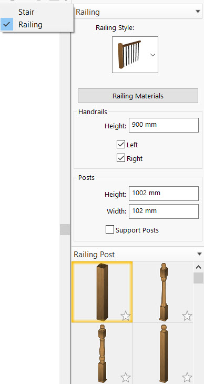Choose the tapered newel post thumbnail
The height and width of the screenshot is (384, 204).
coord(163,292)
